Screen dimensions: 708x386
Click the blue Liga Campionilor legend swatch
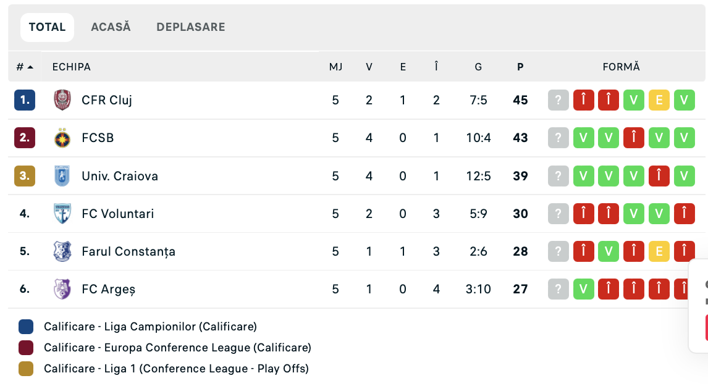26,327
